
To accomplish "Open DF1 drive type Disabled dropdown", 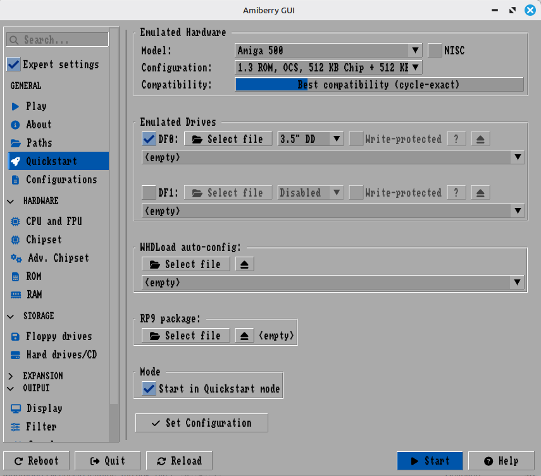I will pos(310,193).
